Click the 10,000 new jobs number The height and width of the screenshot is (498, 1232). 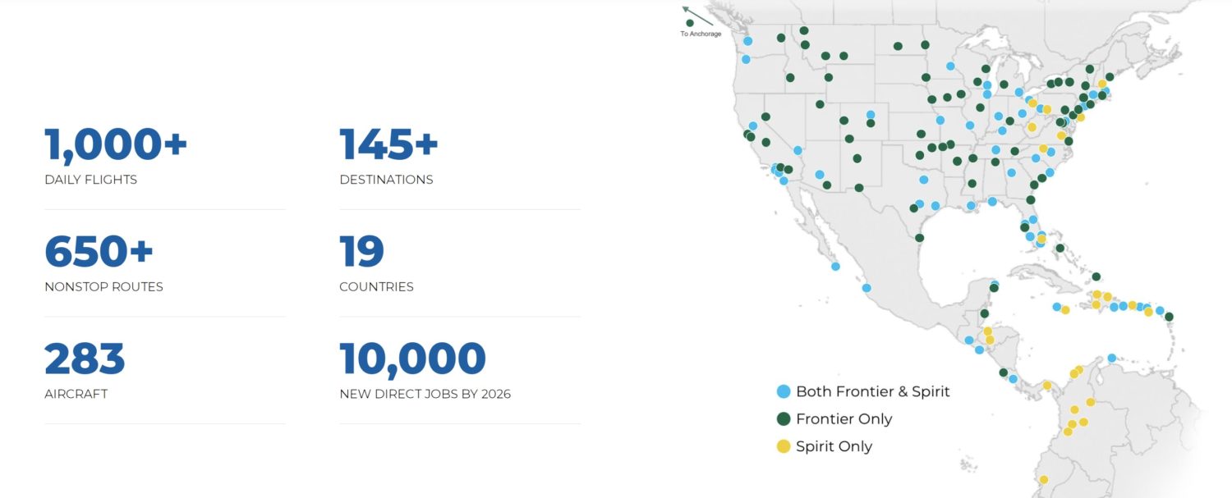(412, 359)
